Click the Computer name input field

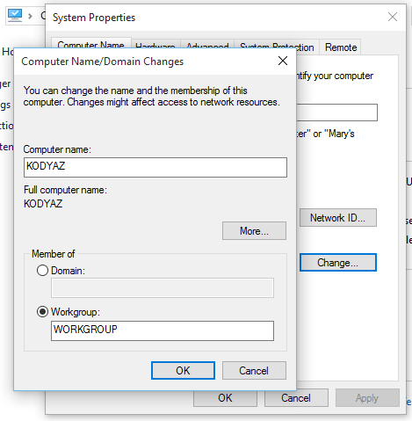(x=155, y=167)
